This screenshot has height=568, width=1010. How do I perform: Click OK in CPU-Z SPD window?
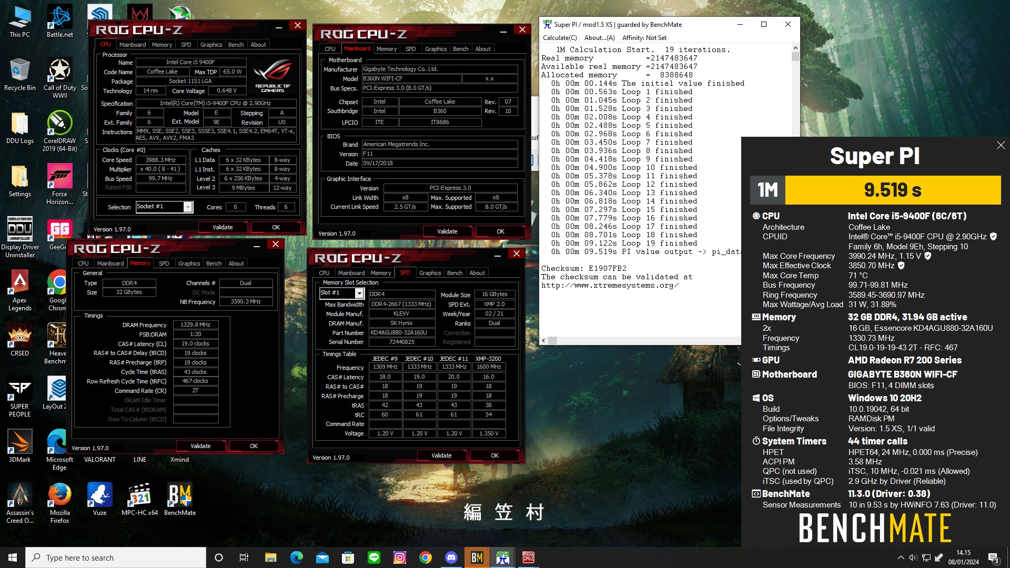click(494, 455)
